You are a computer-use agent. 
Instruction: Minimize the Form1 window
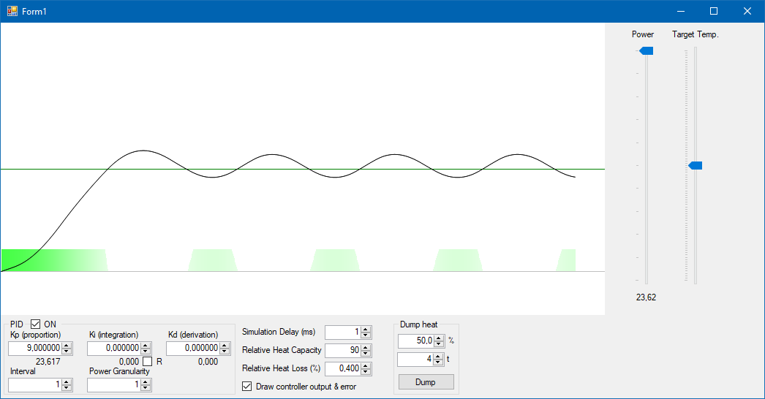[681, 11]
